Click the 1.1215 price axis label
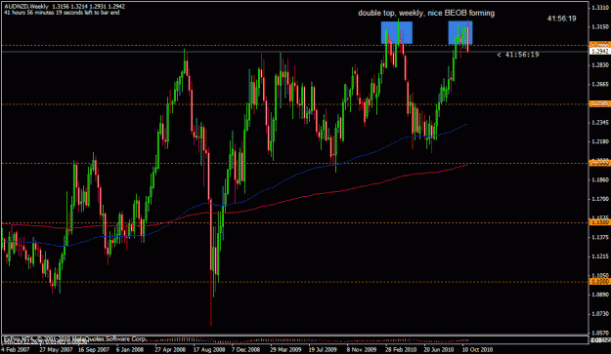The height and width of the screenshot is (354, 611). coord(600,256)
